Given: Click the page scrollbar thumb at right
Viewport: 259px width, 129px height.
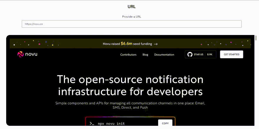Looking at the screenshot, I should click(x=256, y=38).
